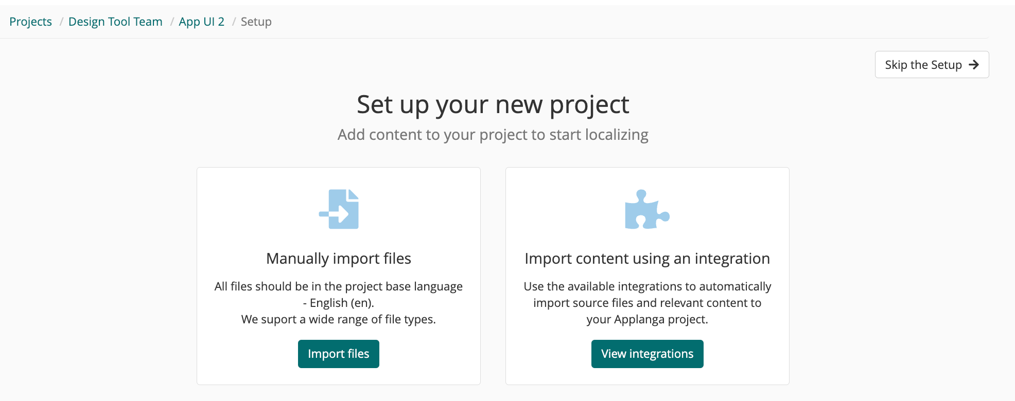The width and height of the screenshot is (1015, 401).
Task: Click the 'Set up your new project' title
Action: (493, 105)
